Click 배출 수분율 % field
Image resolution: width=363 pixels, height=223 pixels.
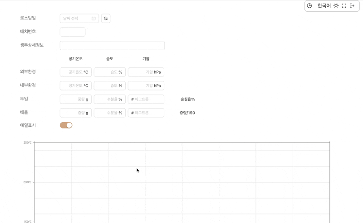click(x=110, y=113)
